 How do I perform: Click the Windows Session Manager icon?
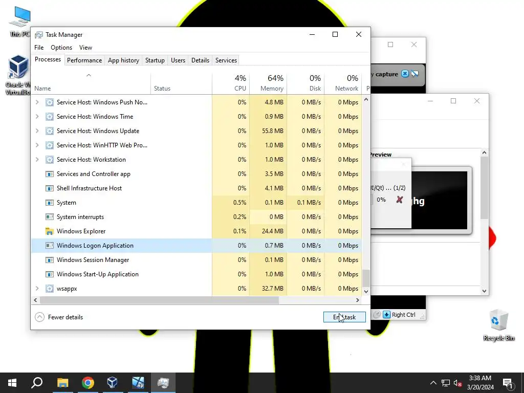pos(50,260)
